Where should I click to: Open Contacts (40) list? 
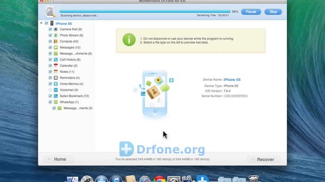pyautogui.click(x=69, y=41)
